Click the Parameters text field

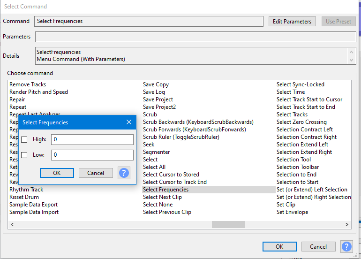pos(196,37)
